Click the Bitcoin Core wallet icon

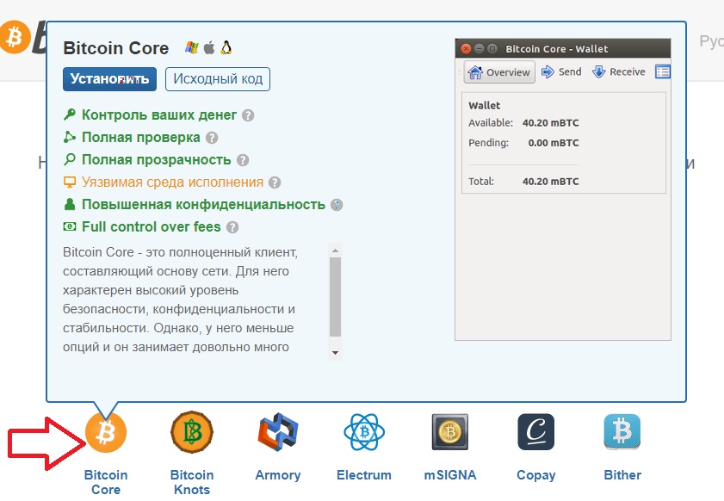tap(106, 432)
